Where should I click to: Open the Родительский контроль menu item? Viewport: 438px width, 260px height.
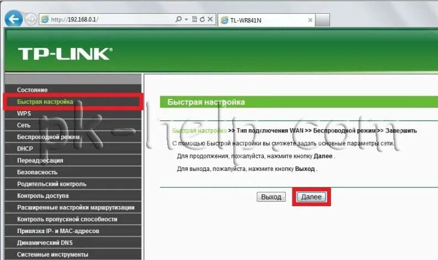[73, 184]
